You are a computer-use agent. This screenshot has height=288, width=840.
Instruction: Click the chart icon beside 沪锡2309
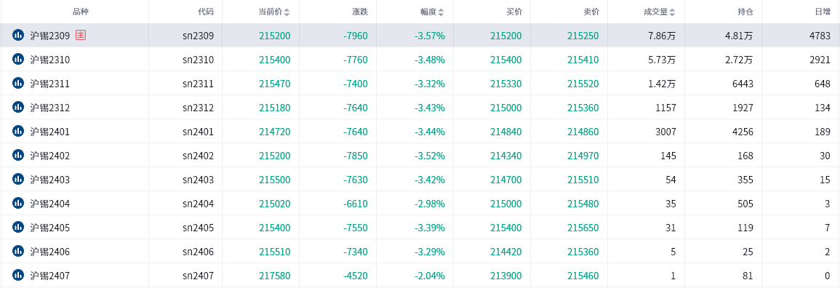18,36
